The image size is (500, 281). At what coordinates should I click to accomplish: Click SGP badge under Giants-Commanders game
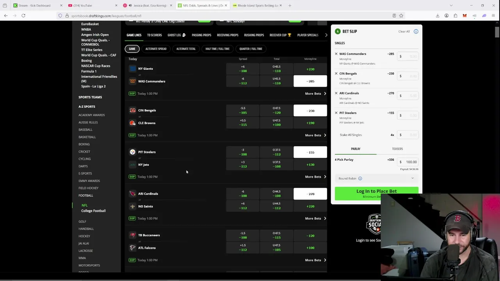pos(132,94)
